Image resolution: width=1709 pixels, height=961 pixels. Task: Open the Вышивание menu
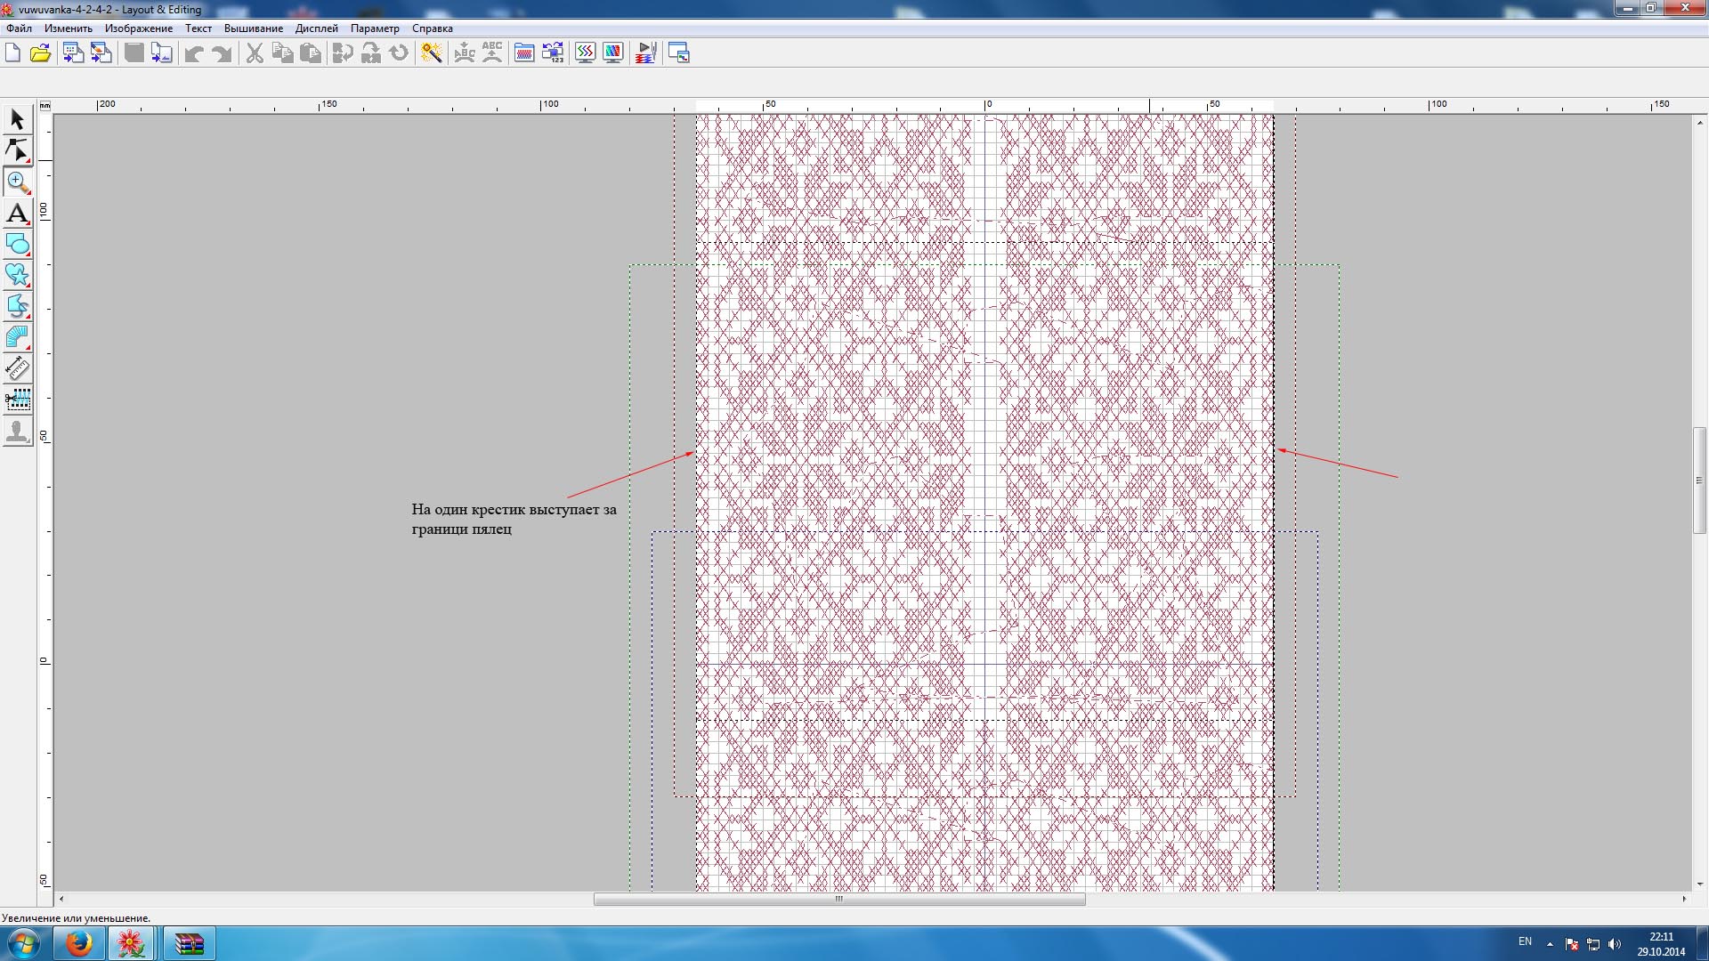pos(253,28)
